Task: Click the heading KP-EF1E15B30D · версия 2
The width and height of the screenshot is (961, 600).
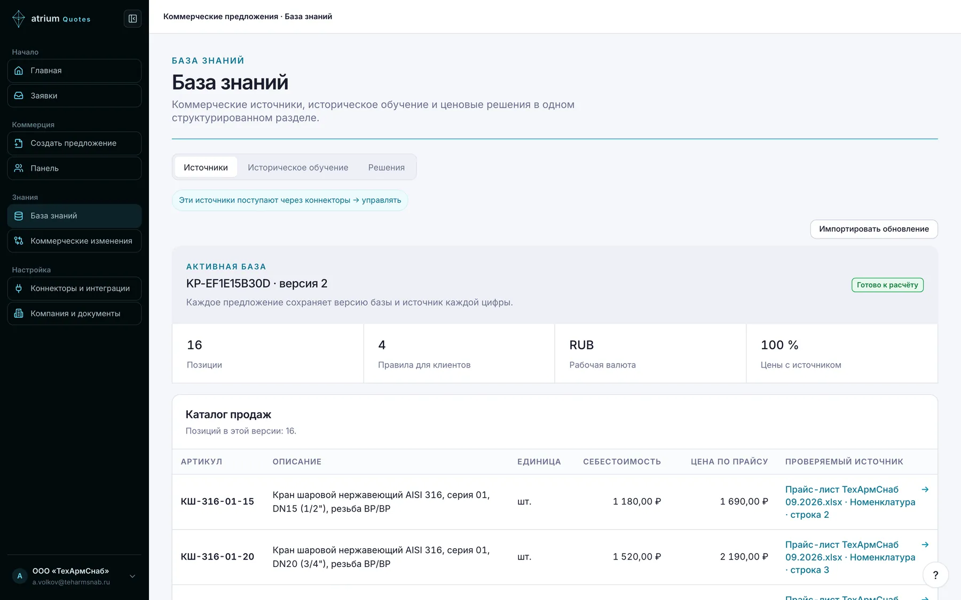Action: point(257,284)
